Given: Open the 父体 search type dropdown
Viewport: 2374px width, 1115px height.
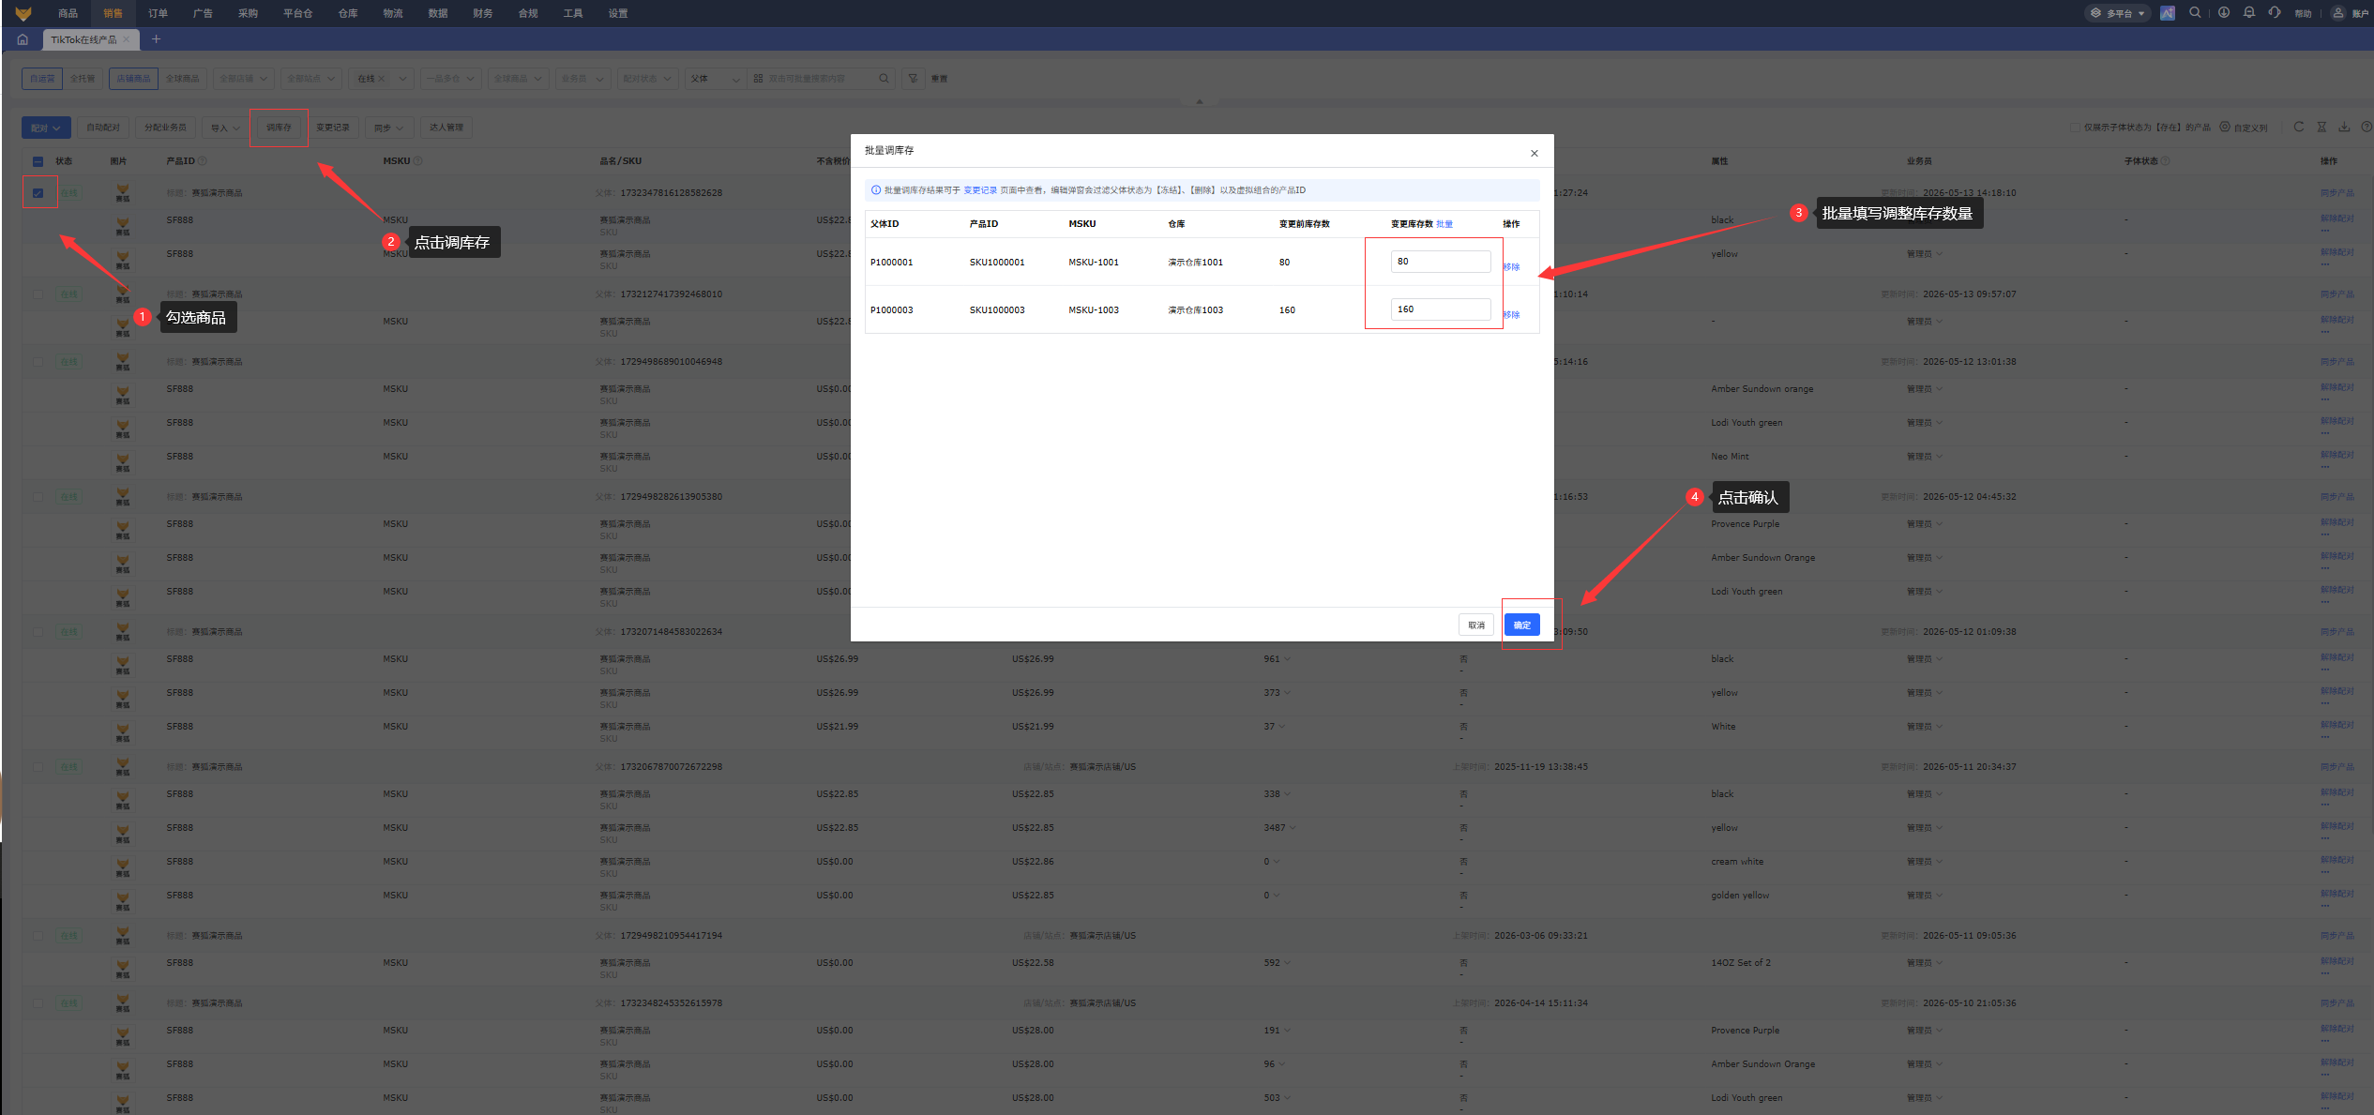Looking at the screenshot, I should (717, 79).
